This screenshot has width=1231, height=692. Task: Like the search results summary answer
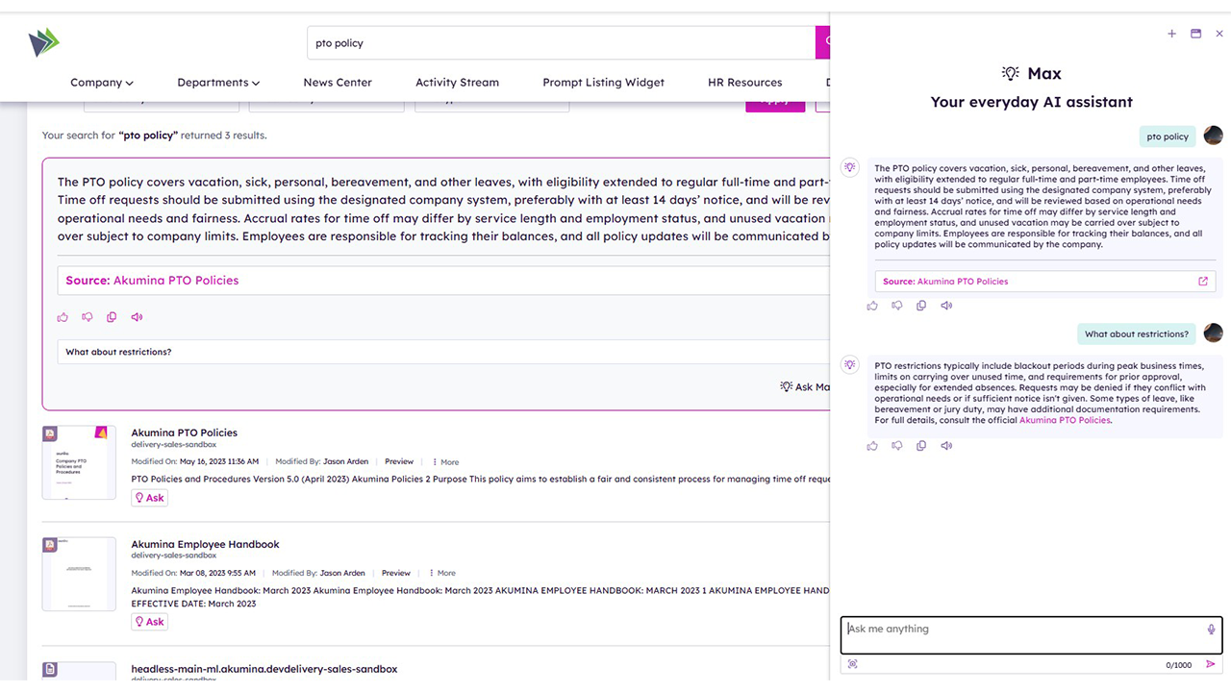(63, 317)
